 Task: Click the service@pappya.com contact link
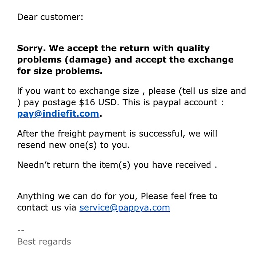125,208
